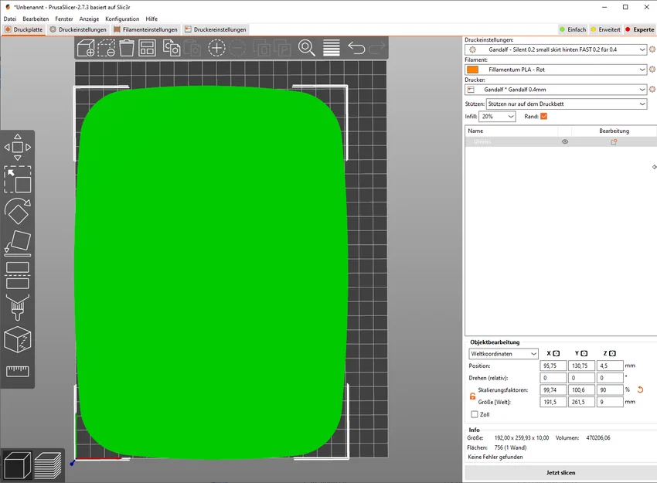Click the Add object cube icon

pos(86,48)
